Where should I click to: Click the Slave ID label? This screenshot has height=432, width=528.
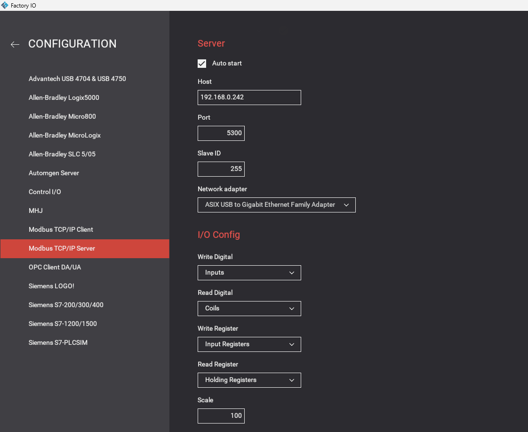pyautogui.click(x=209, y=153)
